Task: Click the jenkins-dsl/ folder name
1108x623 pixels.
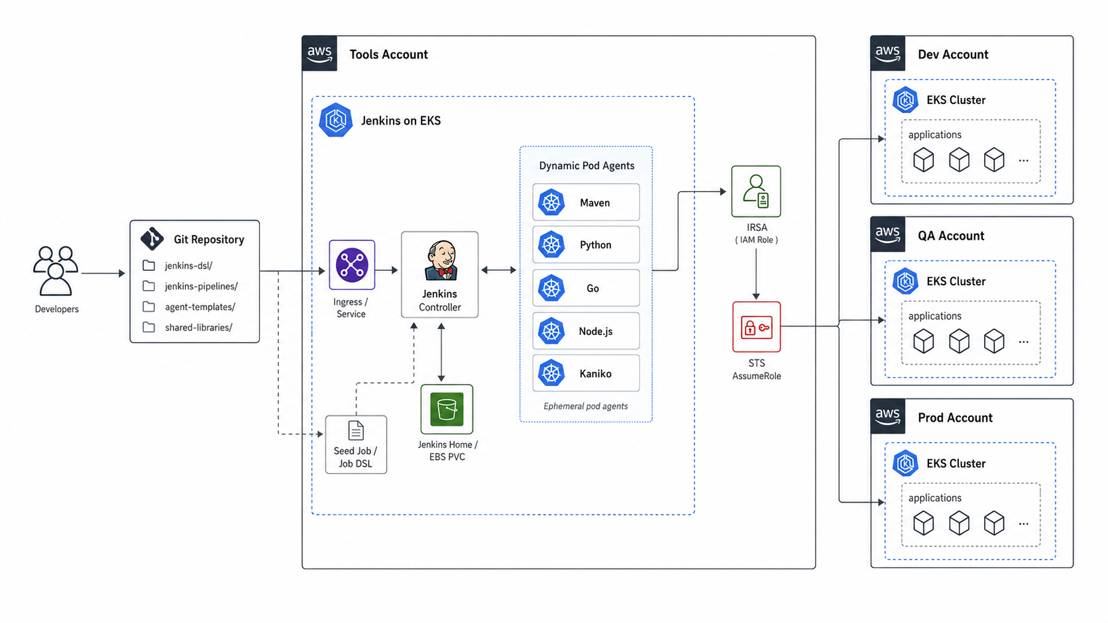Action: pyautogui.click(x=189, y=265)
